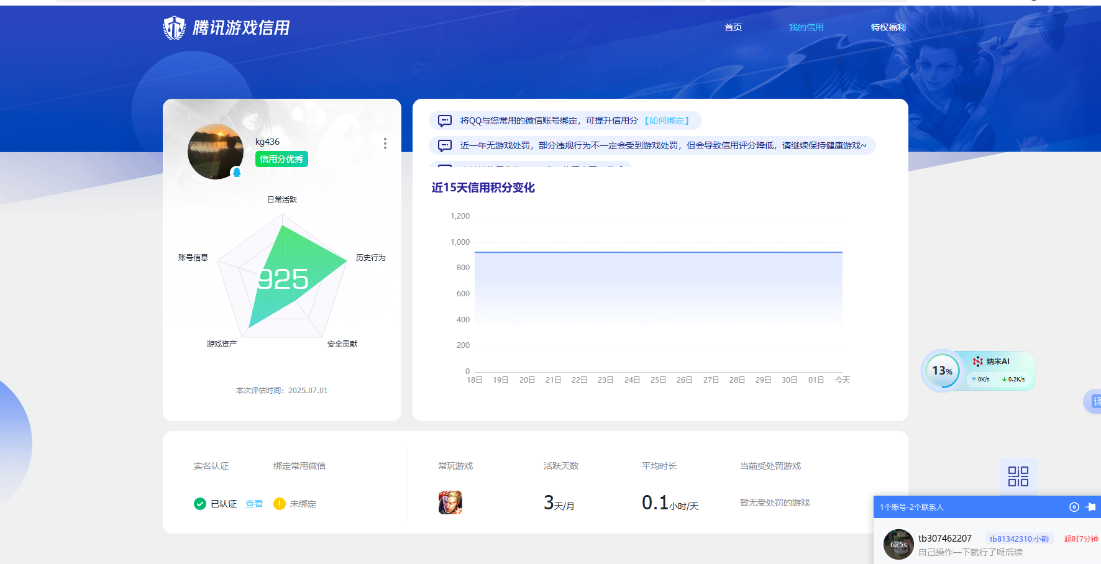Screen dimensions: 1101x564
Task: Click the 1个账号-2个联系人 chat header
Action: [911, 507]
